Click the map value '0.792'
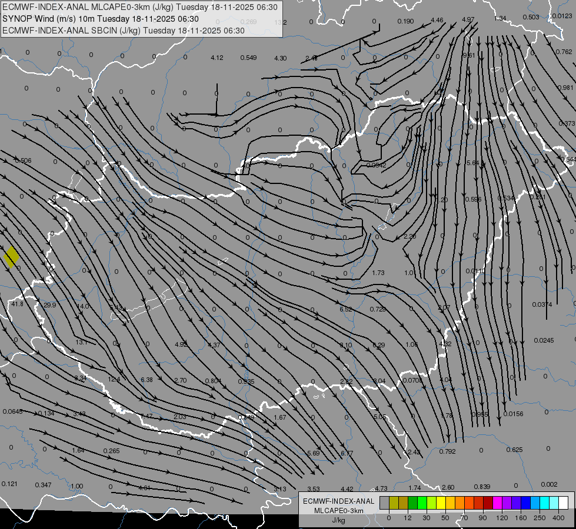576x529 pixels. [x=447, y=451]
